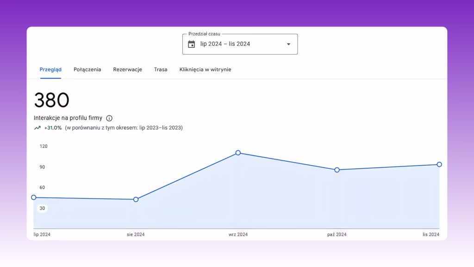The image size is (474, 267).
Task: Click the x-axis label 'paź 2024'
Action: coord(337,235)
